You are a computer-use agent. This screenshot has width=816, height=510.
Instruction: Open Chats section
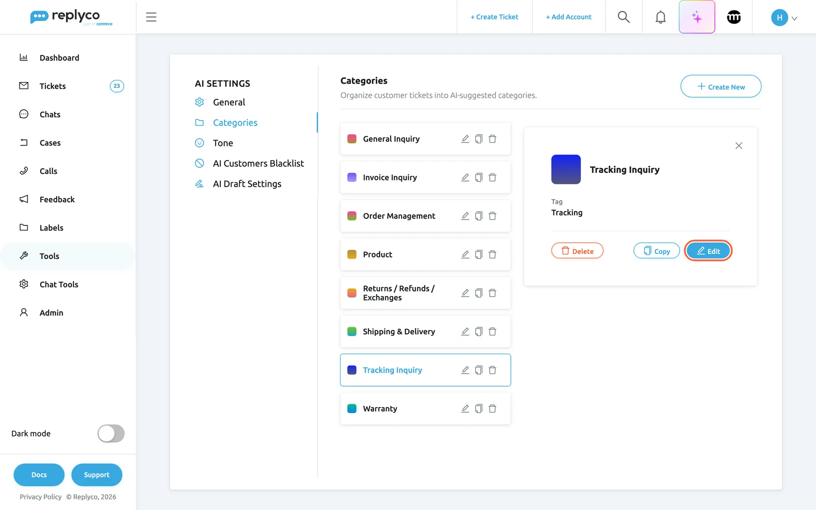pyautogui.click(x=50, y=114)
